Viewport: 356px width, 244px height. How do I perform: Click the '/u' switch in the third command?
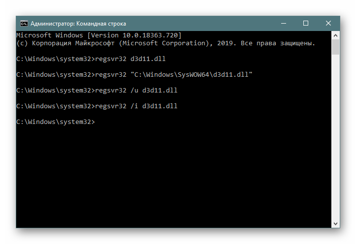click(134, 90)
